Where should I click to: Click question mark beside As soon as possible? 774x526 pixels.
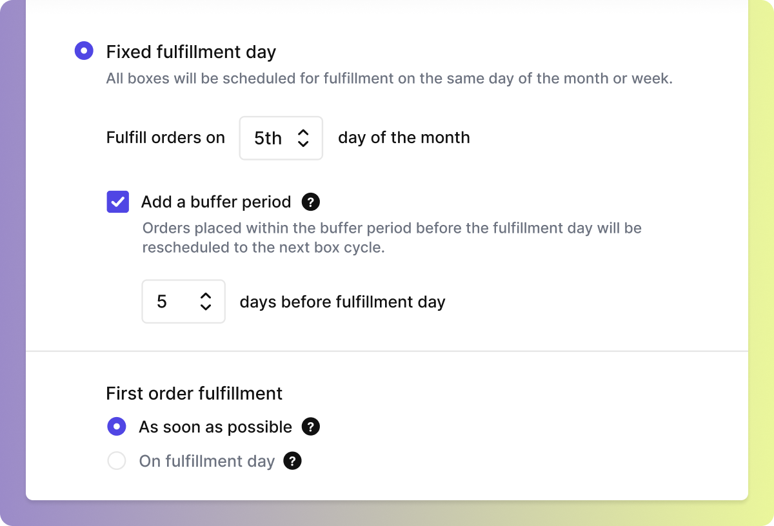(x=311, y=427)
